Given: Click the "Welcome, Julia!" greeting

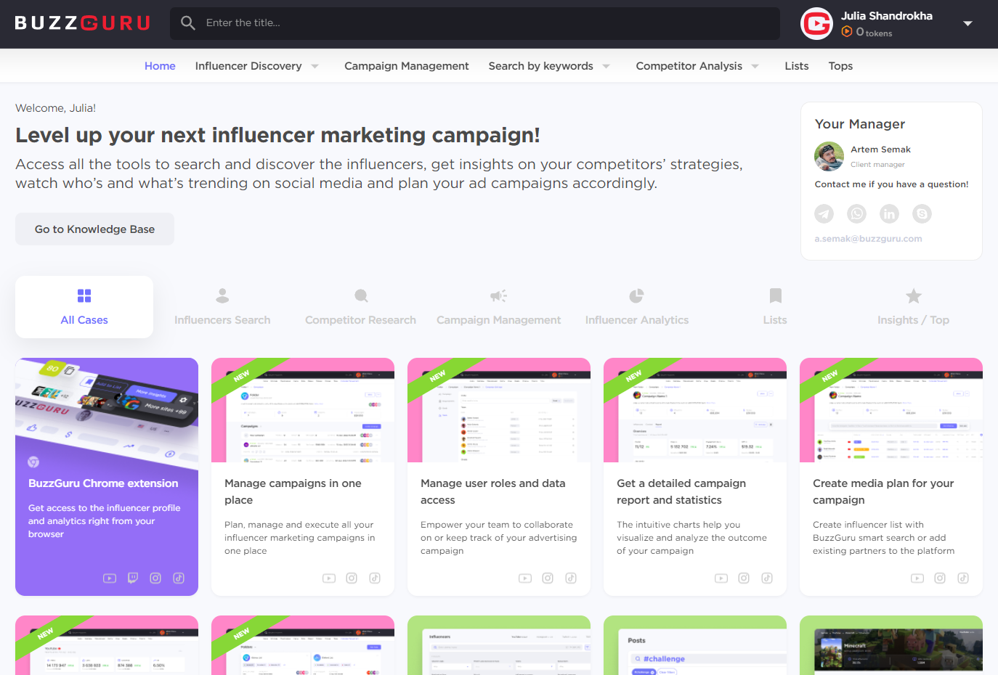Looking at the screenshot, I should [x=55, y=108].
